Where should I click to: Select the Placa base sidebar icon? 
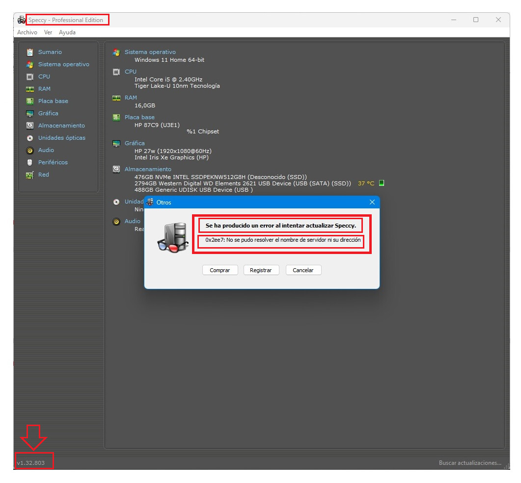[30, 101]
